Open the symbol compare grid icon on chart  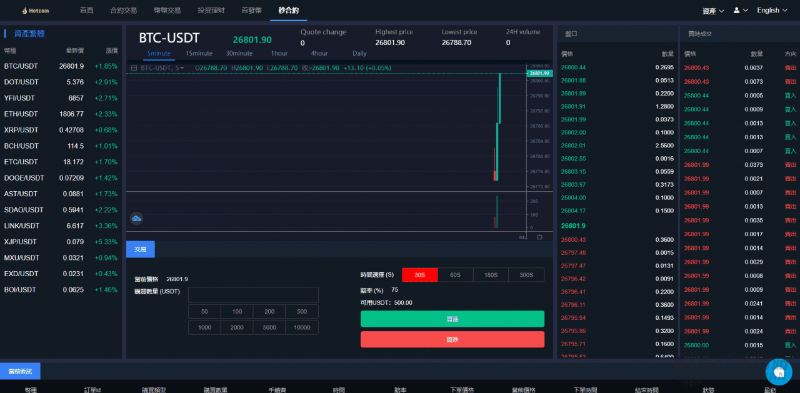(x=134, y=67)
